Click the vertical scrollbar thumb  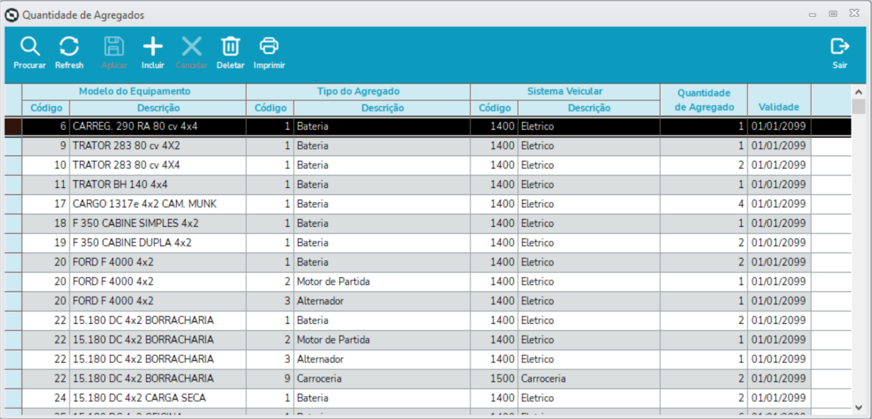(859, 106)
